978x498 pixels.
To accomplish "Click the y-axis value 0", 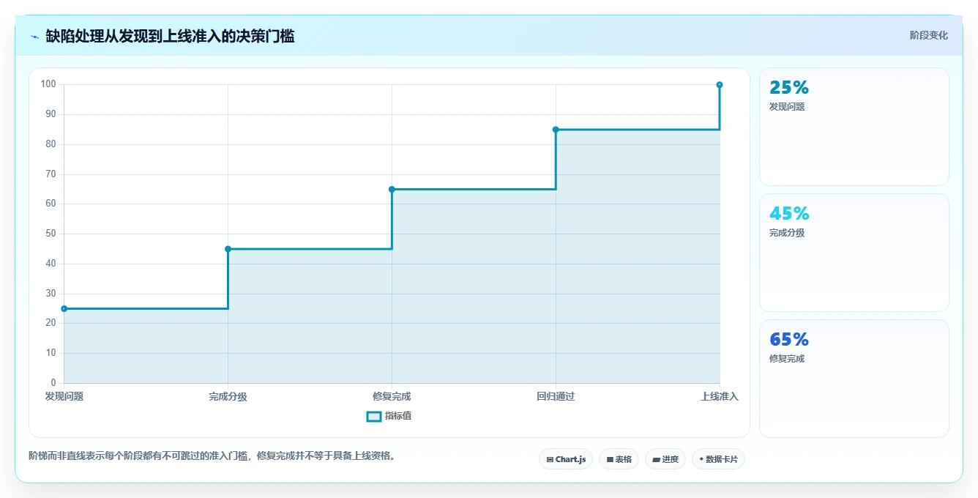I will 53,383.
